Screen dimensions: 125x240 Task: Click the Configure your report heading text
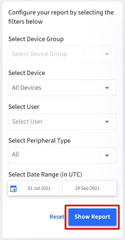[61, 17]
